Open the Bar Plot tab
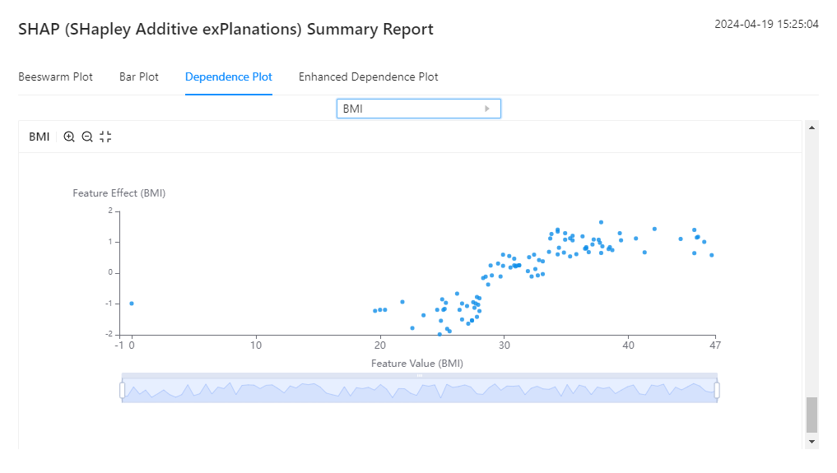837x473 pixels. coord(139,77)
